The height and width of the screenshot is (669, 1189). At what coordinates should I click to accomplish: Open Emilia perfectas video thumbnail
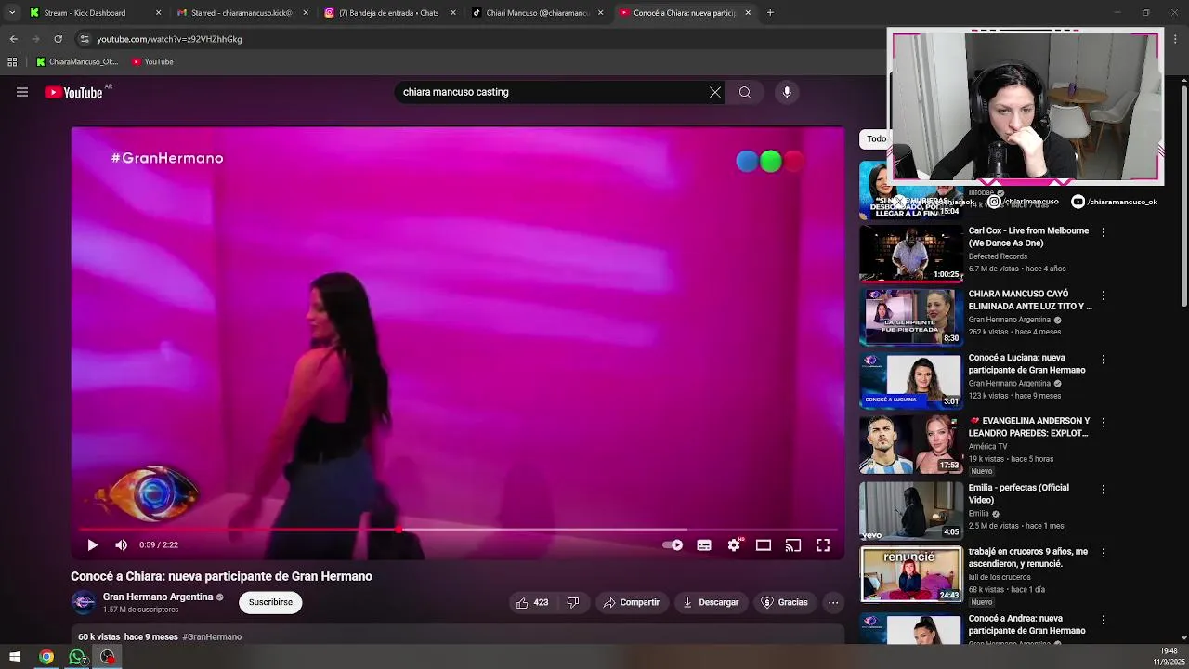click(x=911, y=511)
